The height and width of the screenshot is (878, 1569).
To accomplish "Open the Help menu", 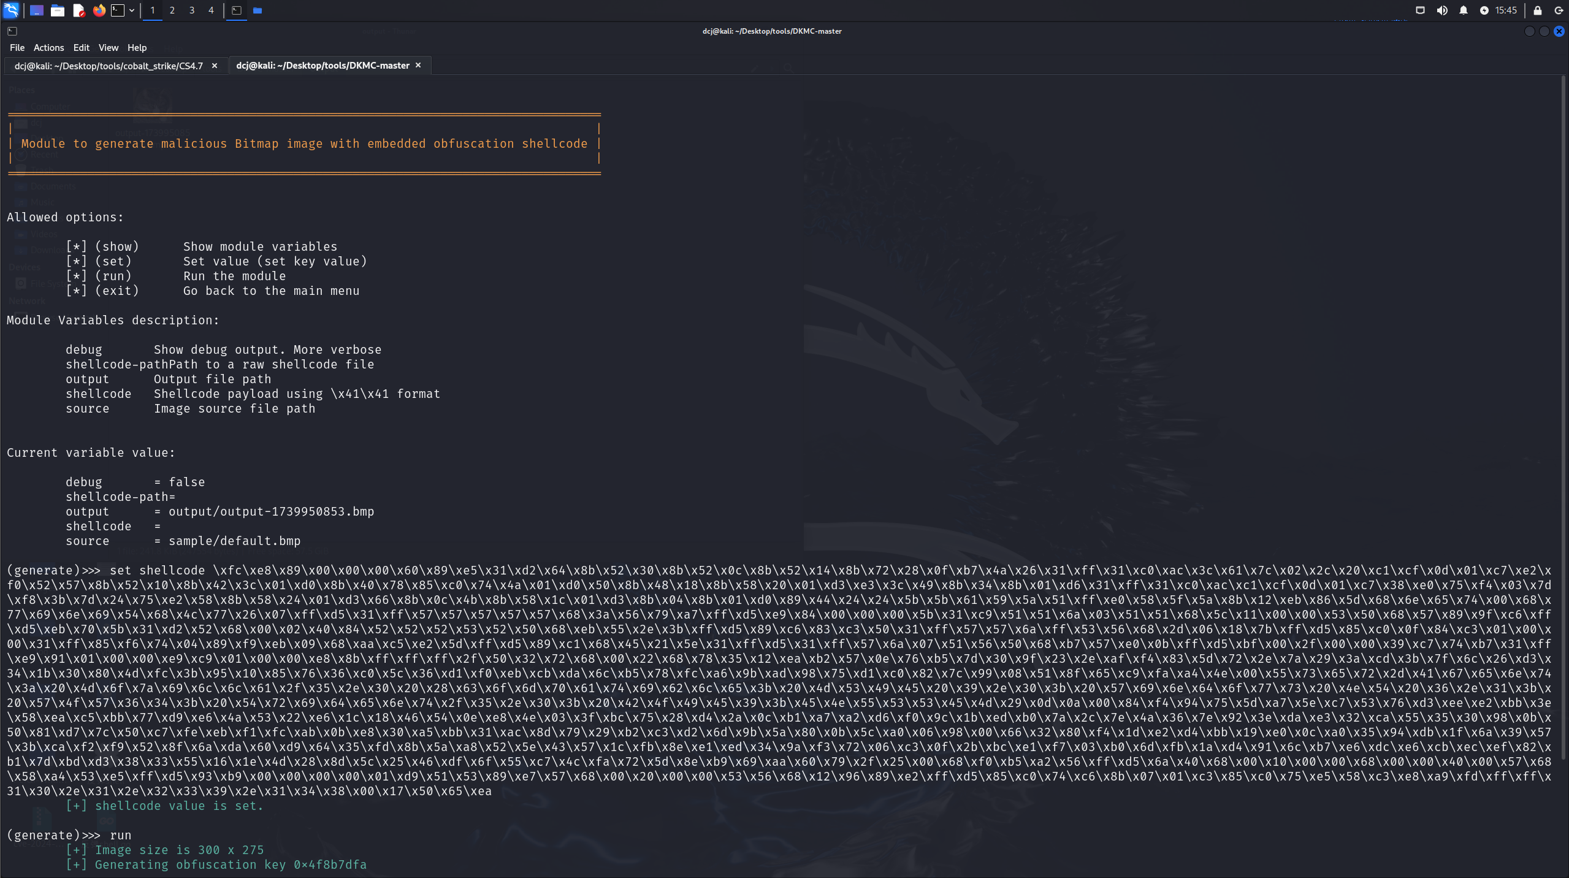I will point(137,48).
